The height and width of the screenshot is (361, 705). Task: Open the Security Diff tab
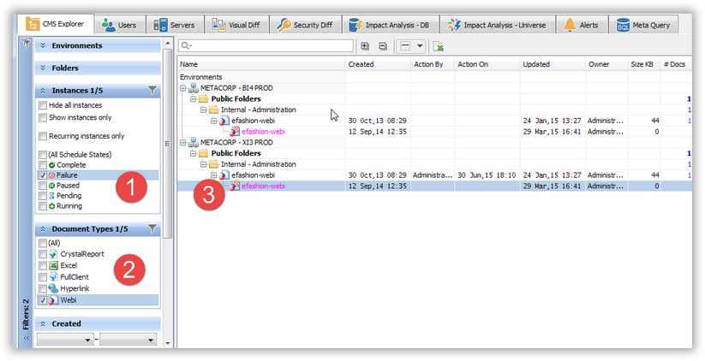pyautogui.click(x=305, y=25)
